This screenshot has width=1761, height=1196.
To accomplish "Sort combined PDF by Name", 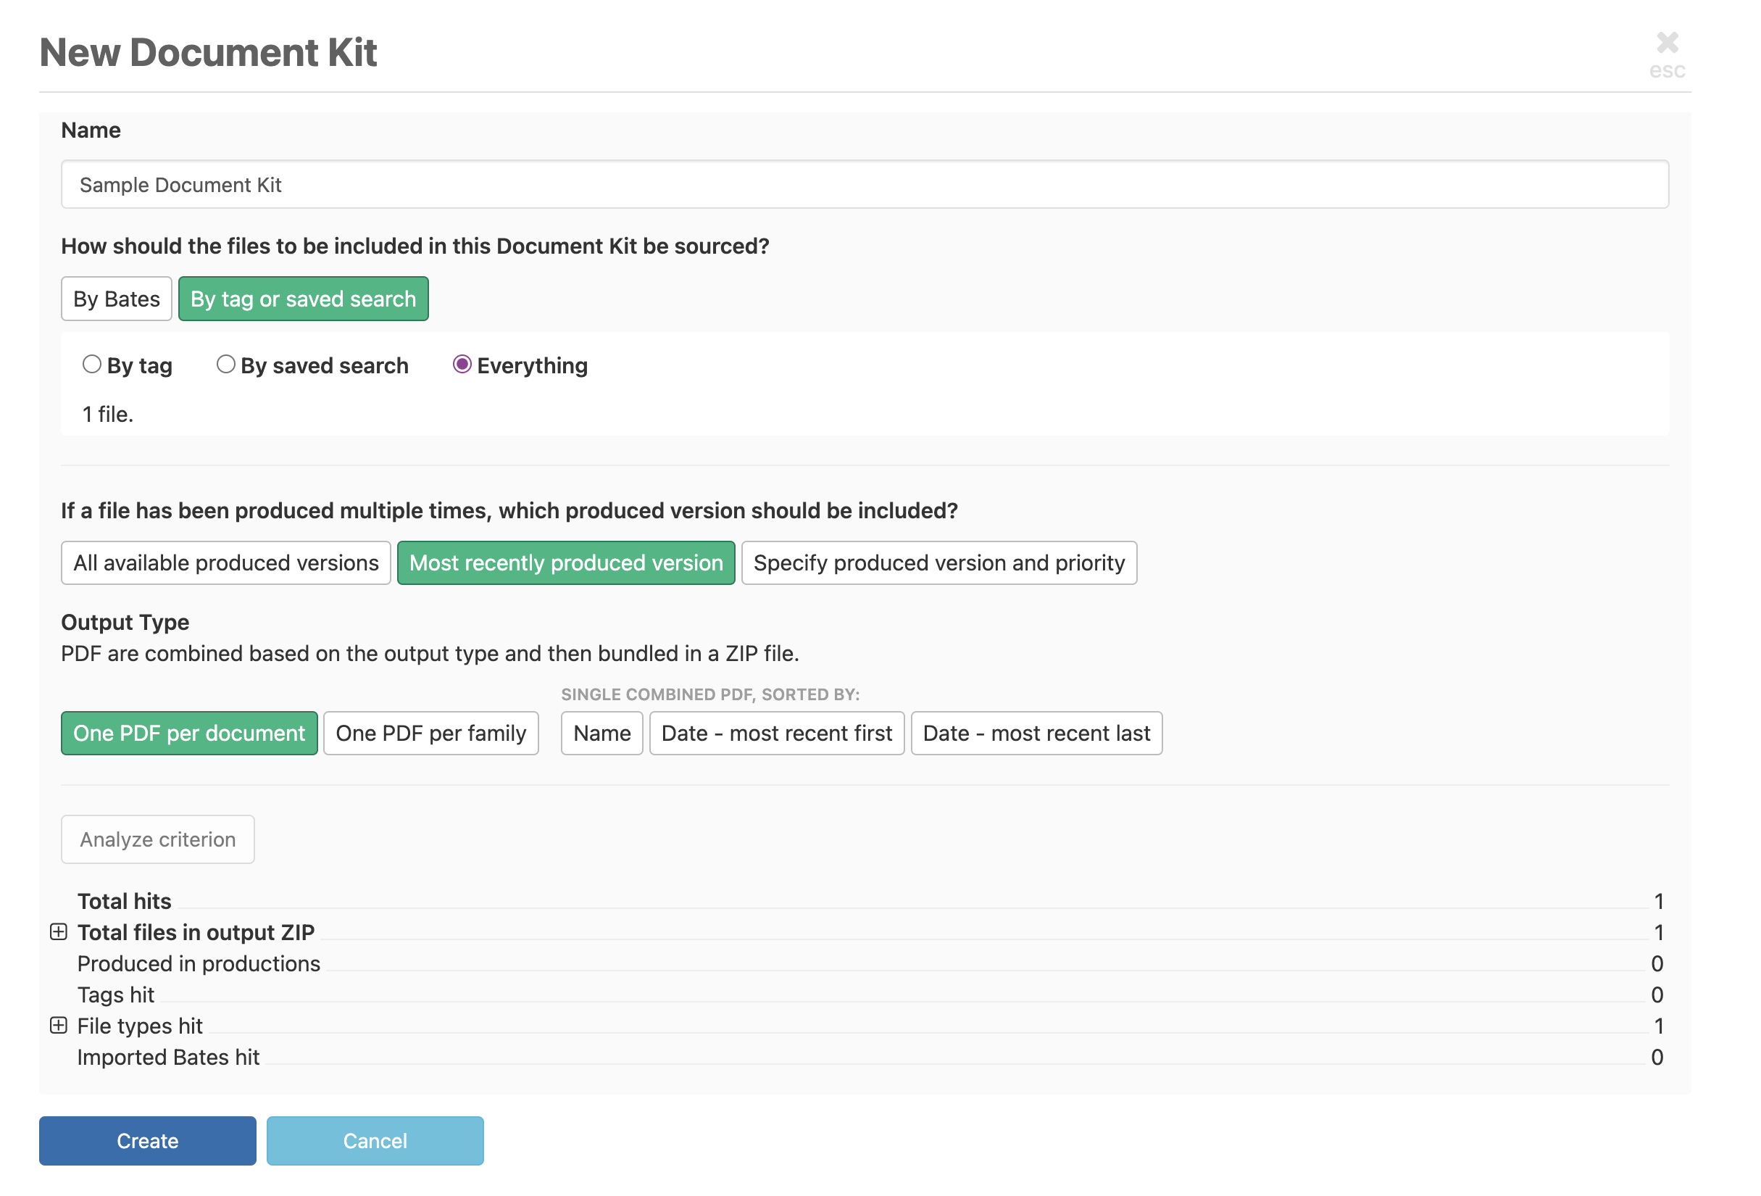I will click(601, 733).
